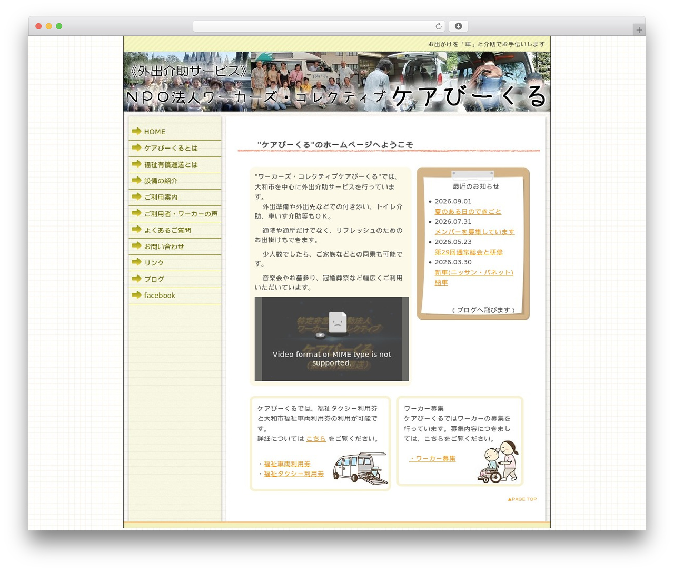Open a new tab with plus button
This screenshot has width=674, height=571.
pos(639,30)
